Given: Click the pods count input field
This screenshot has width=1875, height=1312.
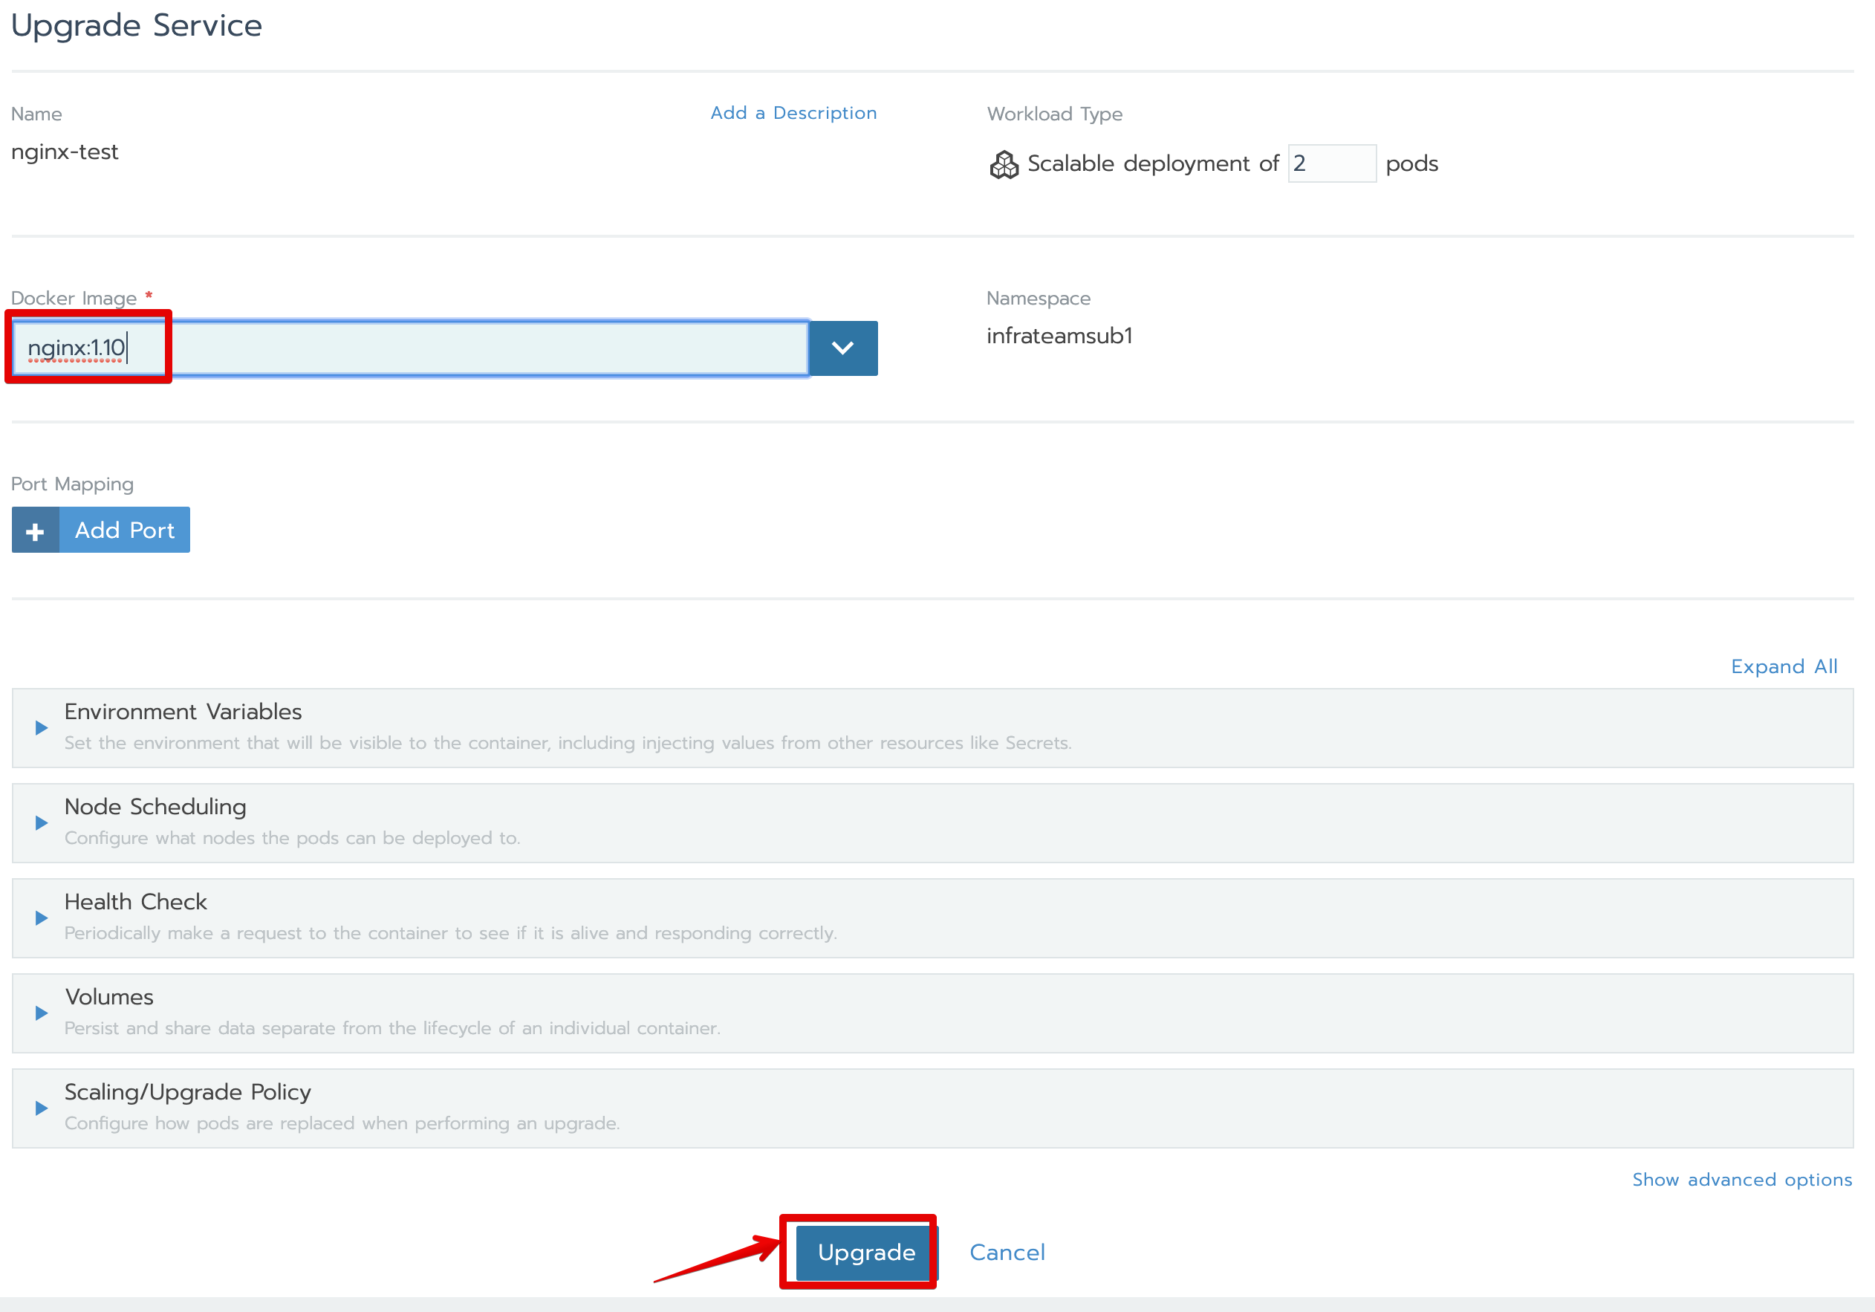Looking at the screenshot, I should click(1331, 164).
